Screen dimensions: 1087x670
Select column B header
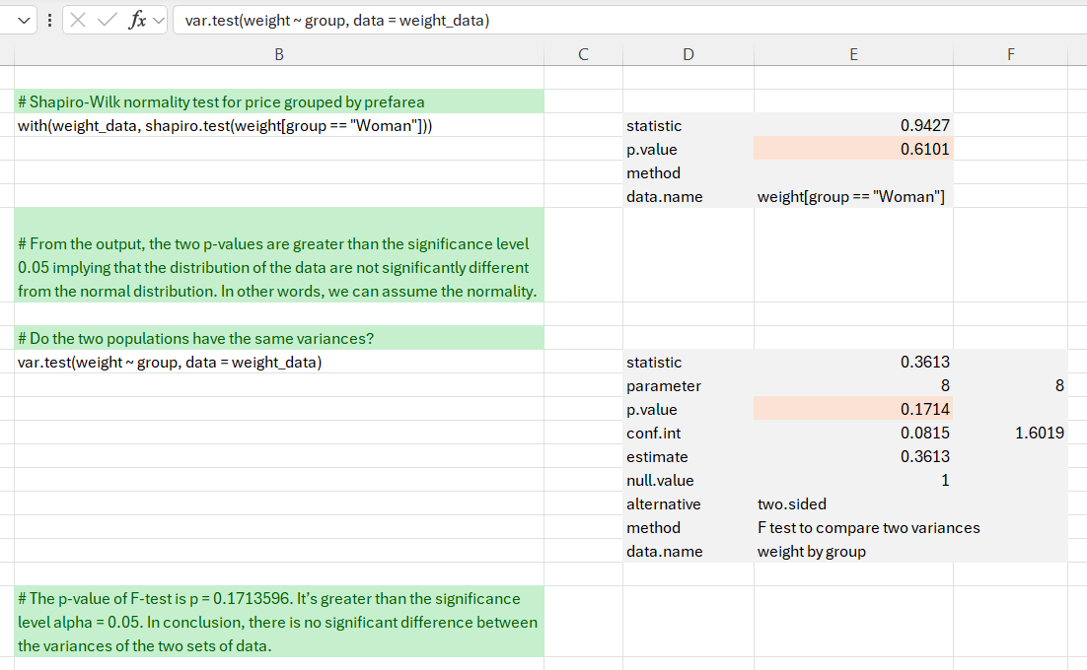(x=279, y=55)
